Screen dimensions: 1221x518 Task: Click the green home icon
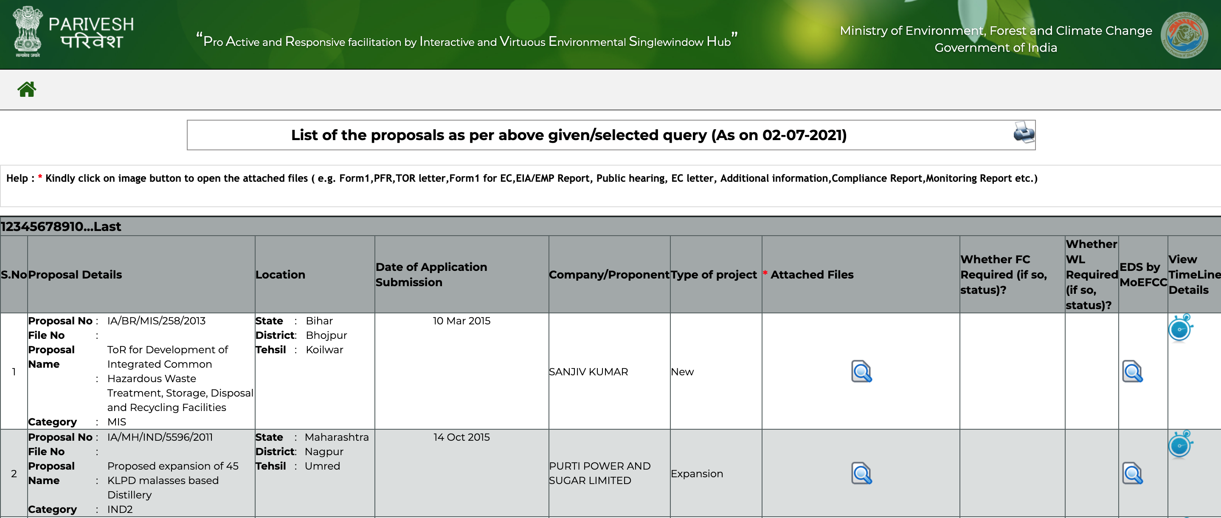(x=27, y=89)
